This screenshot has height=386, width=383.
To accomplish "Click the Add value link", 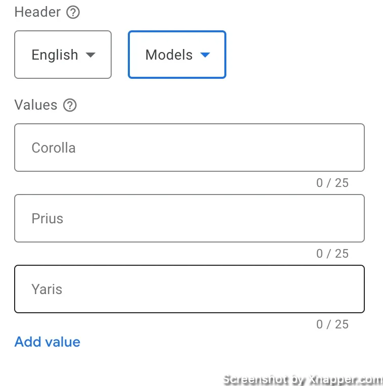I will pyautogui.click(x=47, y=342).
